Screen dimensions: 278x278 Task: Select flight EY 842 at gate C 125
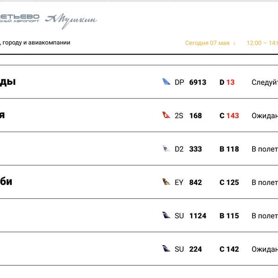139,182
